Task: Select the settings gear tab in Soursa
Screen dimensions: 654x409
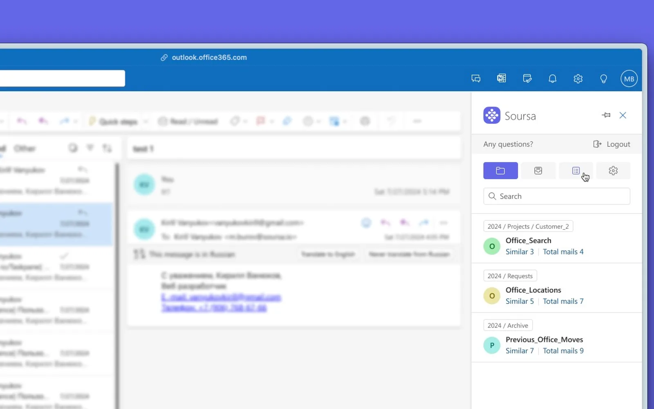Action: (613, 171)
